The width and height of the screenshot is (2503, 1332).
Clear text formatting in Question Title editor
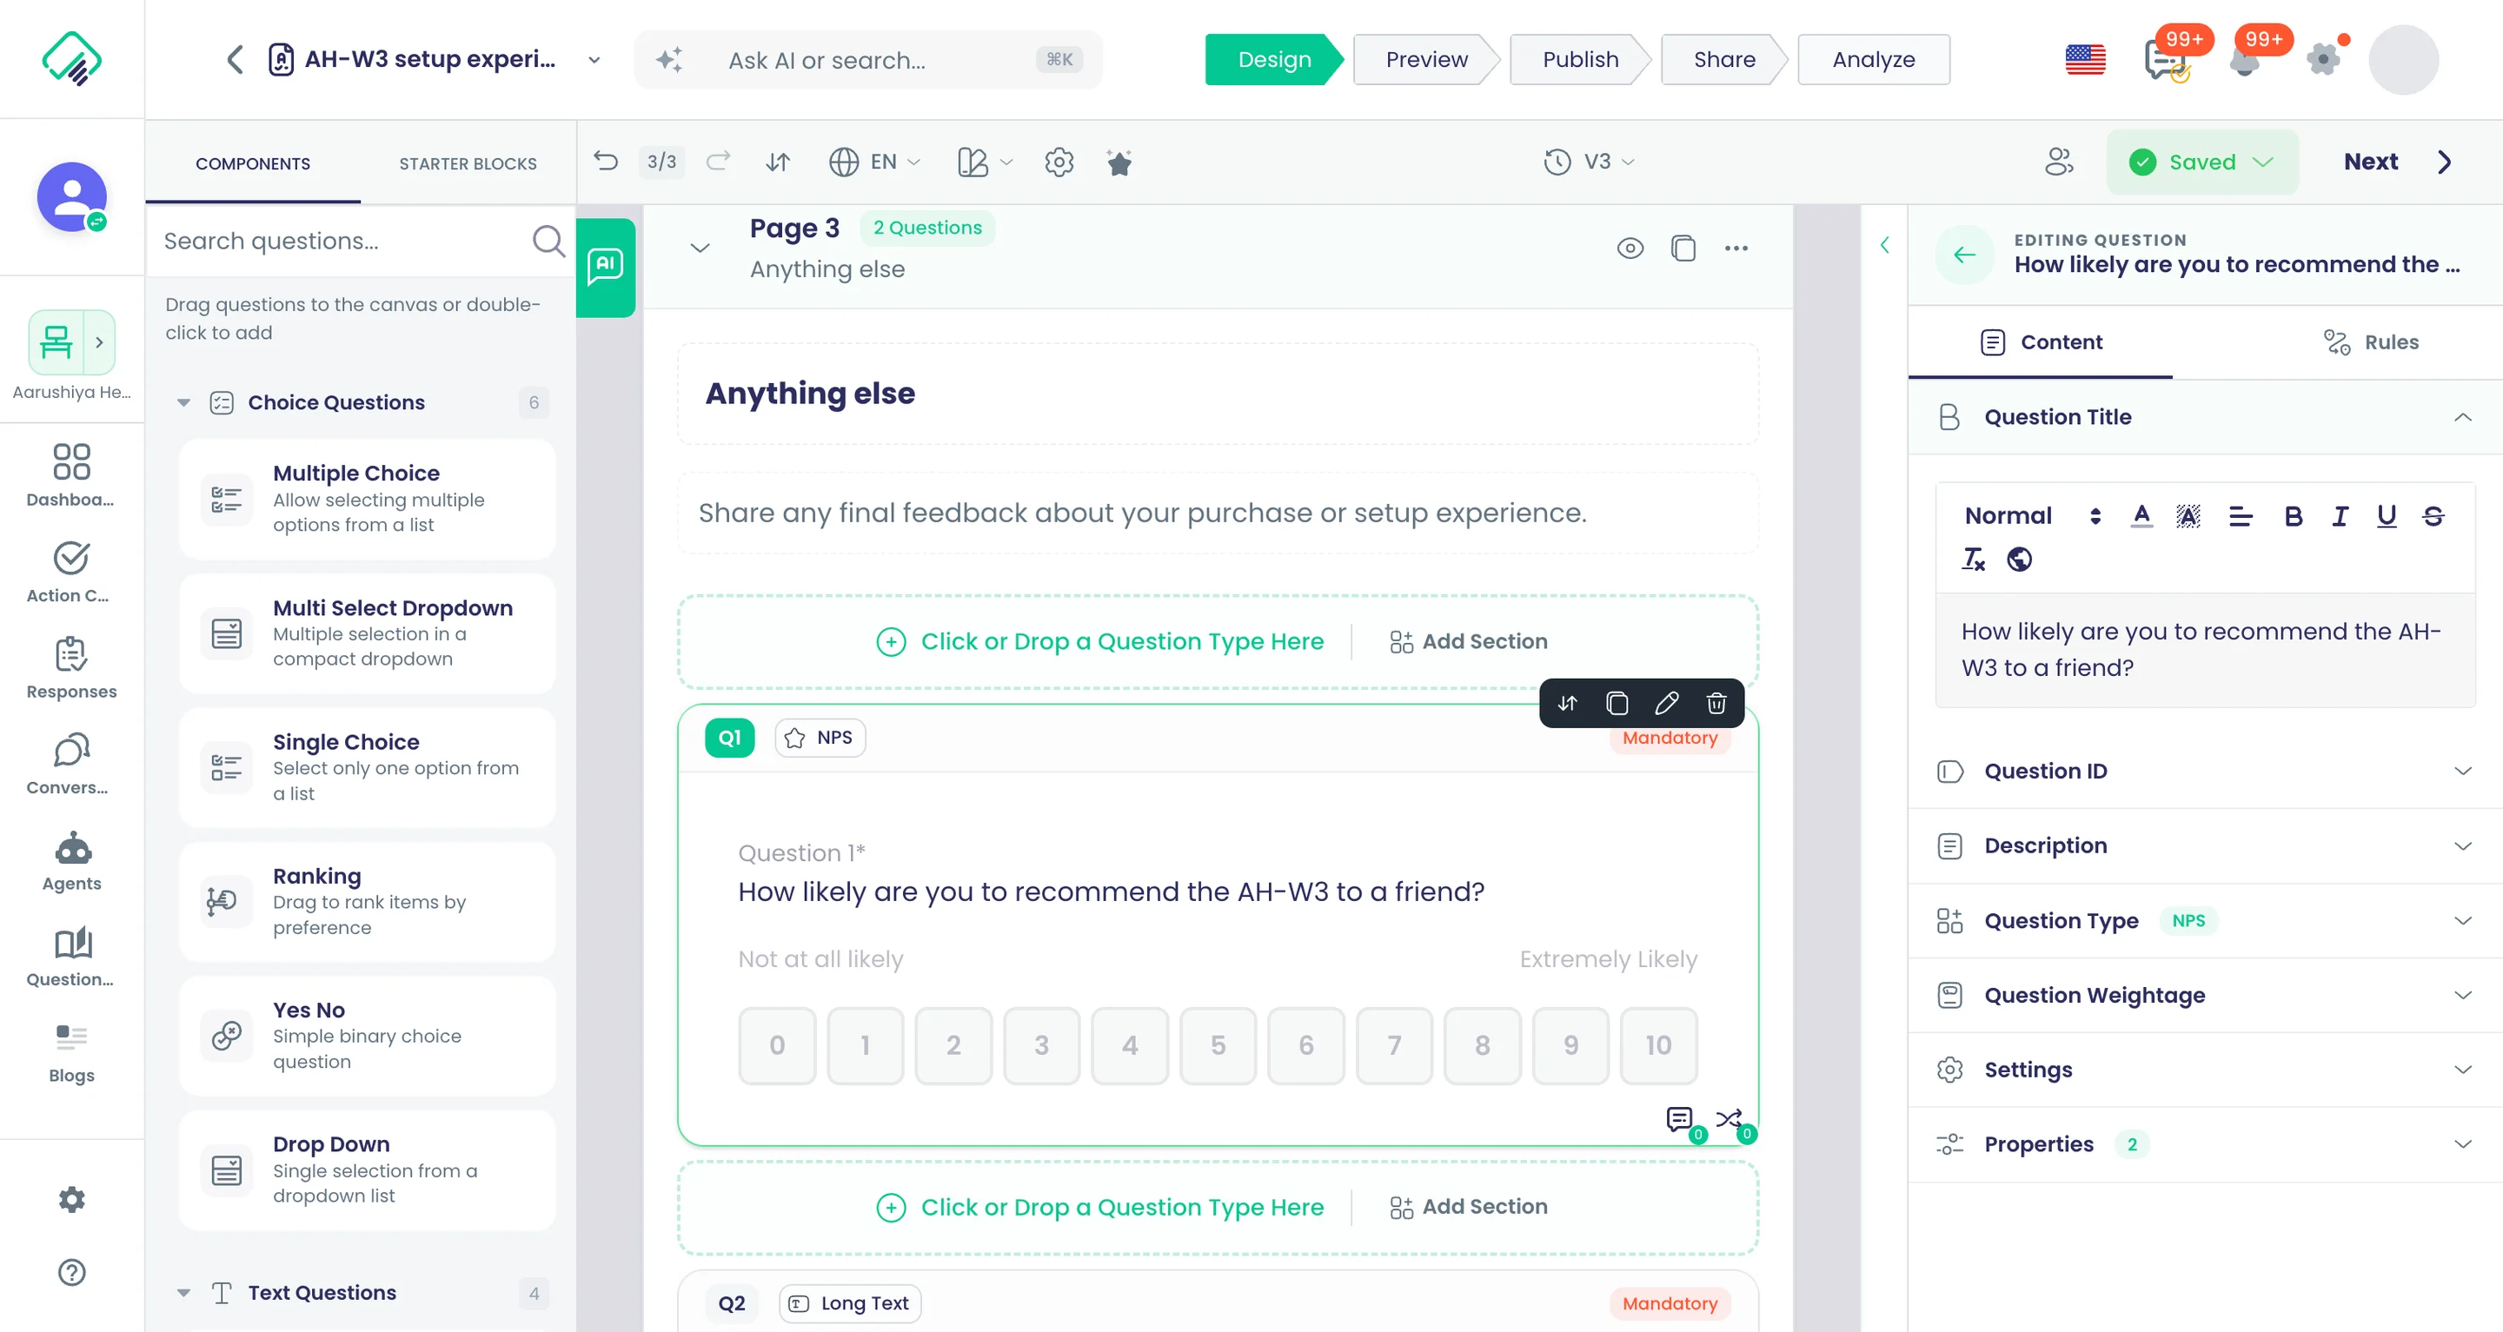pyautogui.click(x=1974, y=560)
